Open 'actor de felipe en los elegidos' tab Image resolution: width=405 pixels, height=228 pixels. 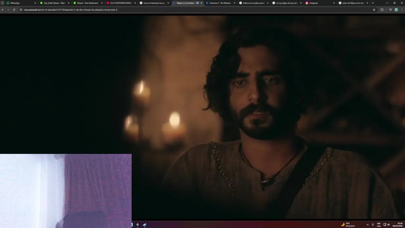tap(353, 3)
